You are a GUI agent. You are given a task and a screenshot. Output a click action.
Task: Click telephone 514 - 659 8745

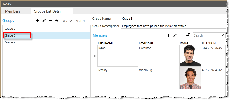pos(212,48)
